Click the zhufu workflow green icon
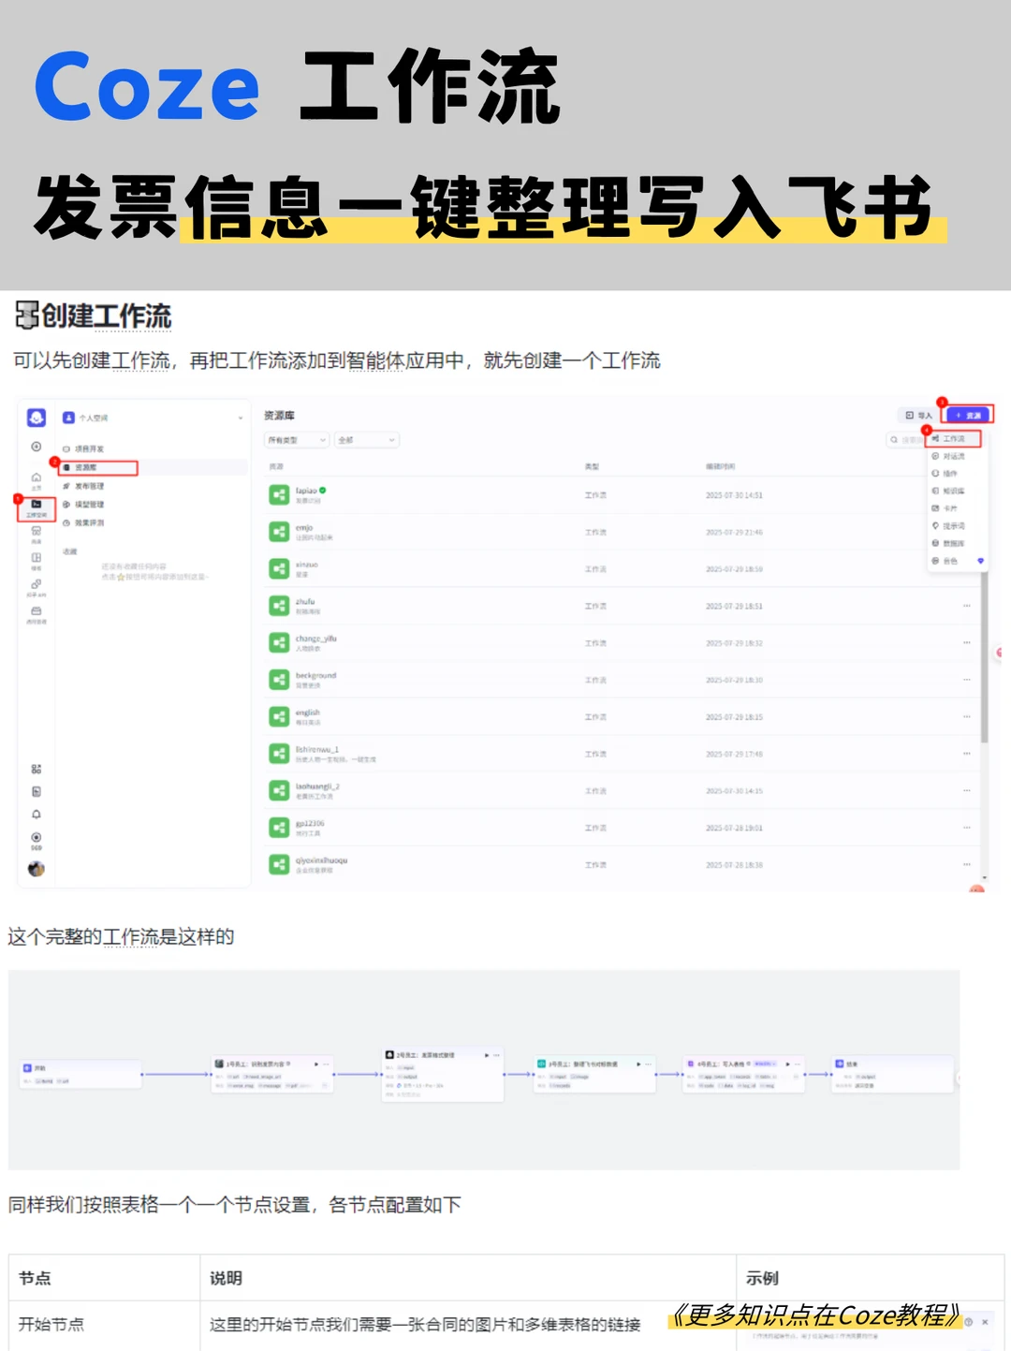Viewport: 1011px width, 1351px height. [x=279, y=606]
